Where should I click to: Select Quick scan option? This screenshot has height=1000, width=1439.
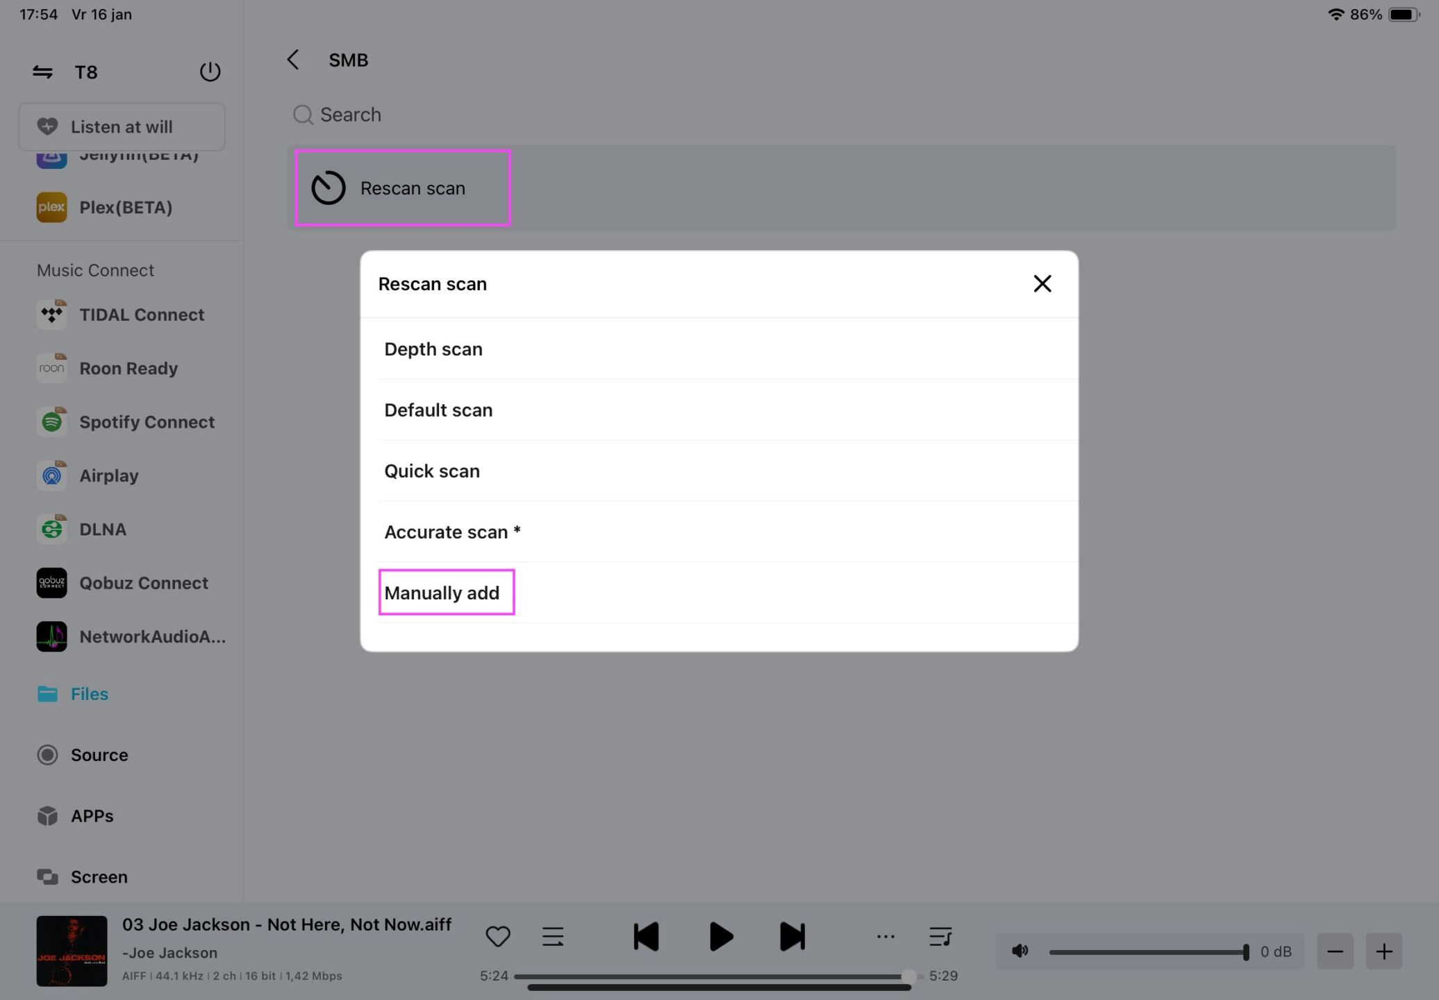719,471
